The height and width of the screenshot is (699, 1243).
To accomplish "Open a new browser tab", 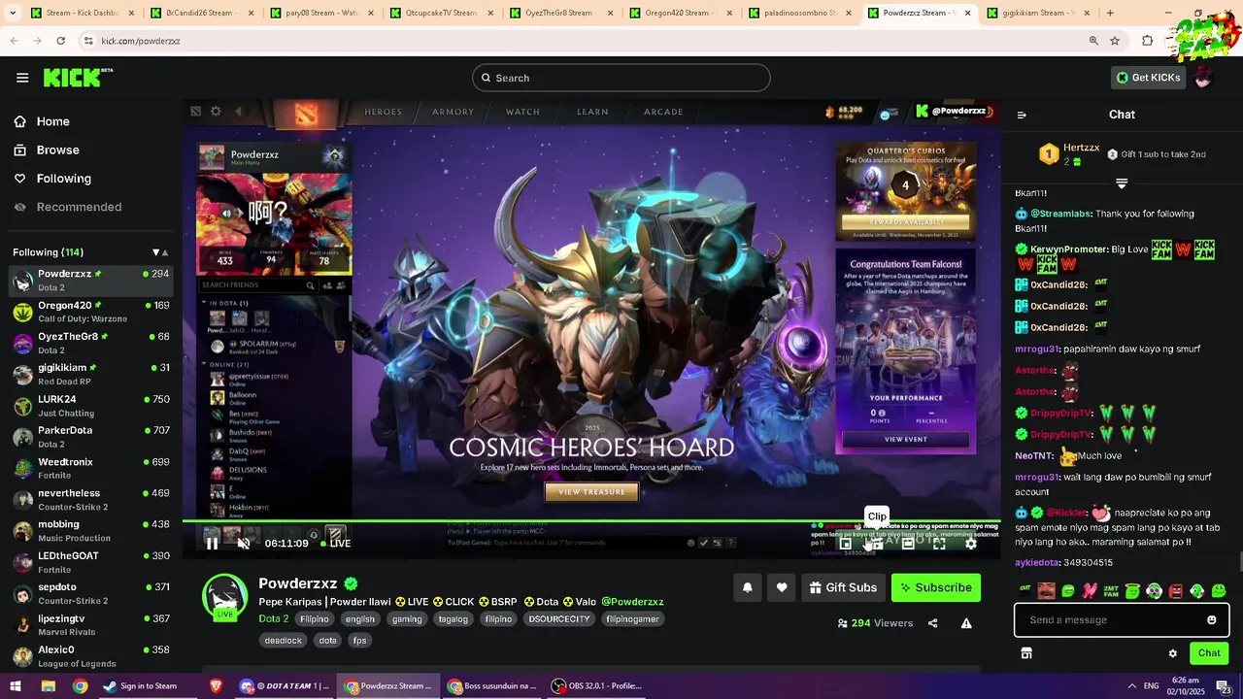I will pyautogui.click(x=1110, y=13).
